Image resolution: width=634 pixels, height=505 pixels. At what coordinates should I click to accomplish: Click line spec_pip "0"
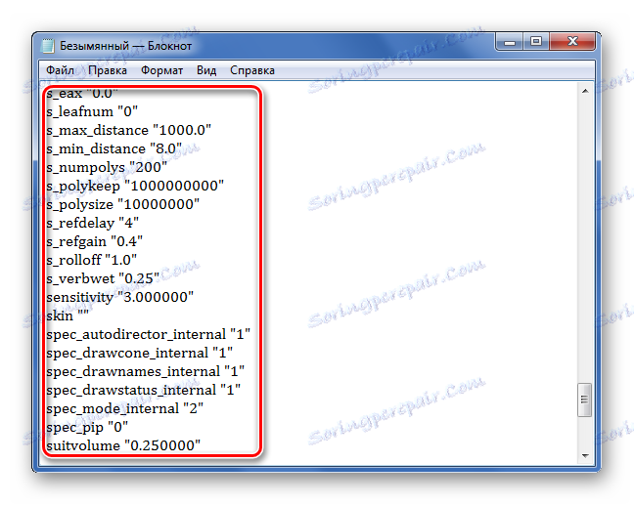(x=87, y=428)
